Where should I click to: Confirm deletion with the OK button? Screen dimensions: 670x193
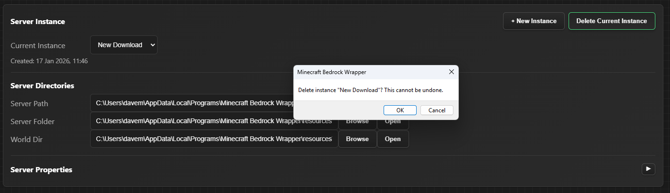coord(400,110)
